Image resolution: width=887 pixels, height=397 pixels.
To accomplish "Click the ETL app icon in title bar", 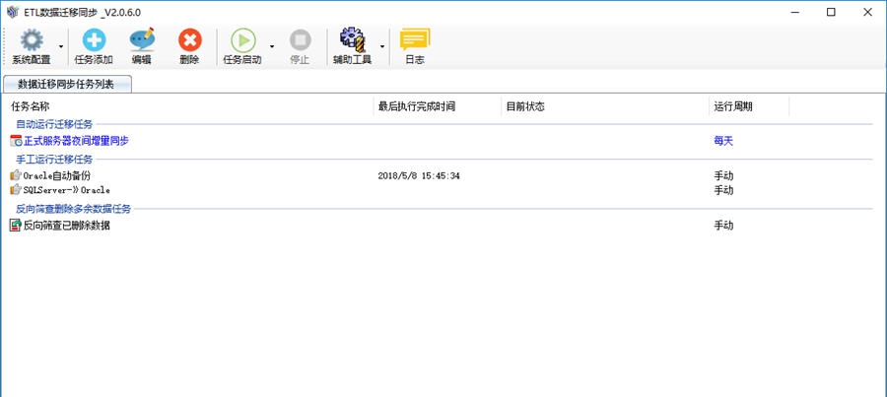I will [13, 12].
